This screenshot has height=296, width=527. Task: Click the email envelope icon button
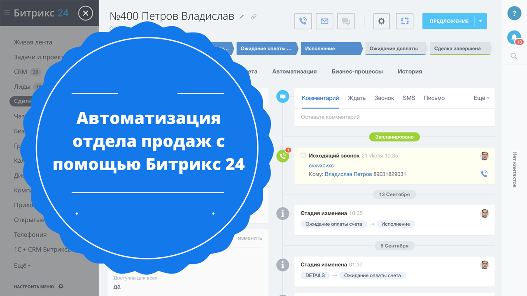[324, 21]
